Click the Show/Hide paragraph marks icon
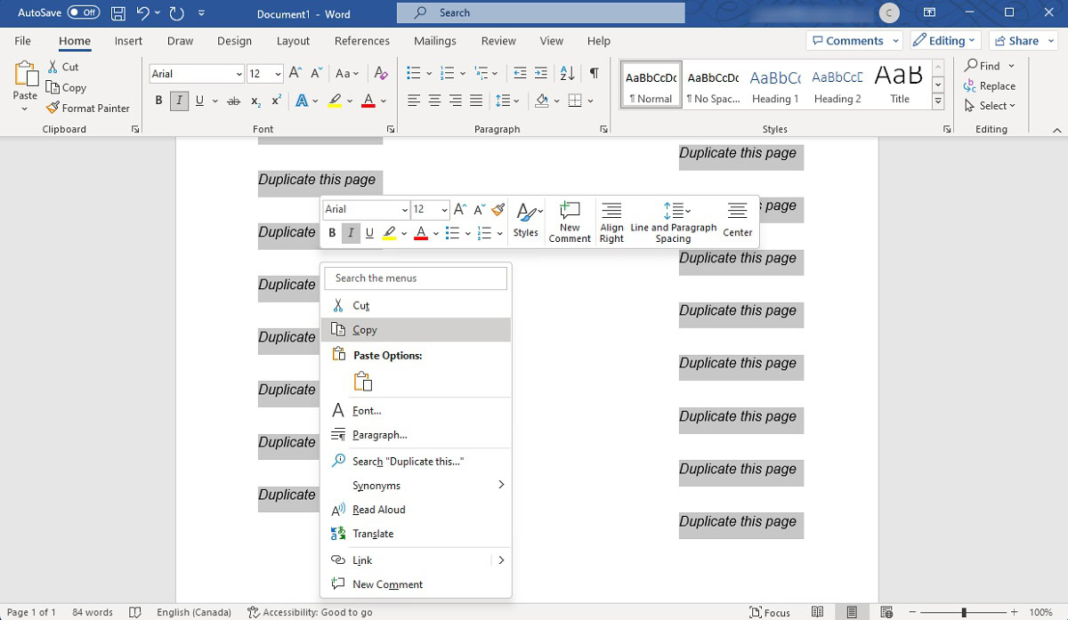 click(x=594, y=74)
